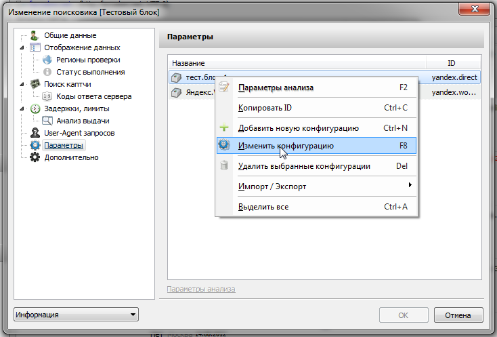Screen dimensions: 497x337
Task: Click the User-Agent запросов spy icon
Action: pyautogui.click(x=35, y=133)
